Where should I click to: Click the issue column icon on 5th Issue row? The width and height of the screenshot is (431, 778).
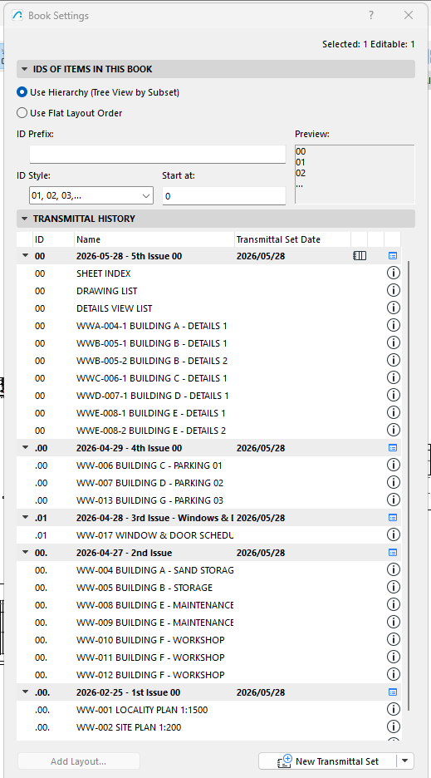click(360, 255)
